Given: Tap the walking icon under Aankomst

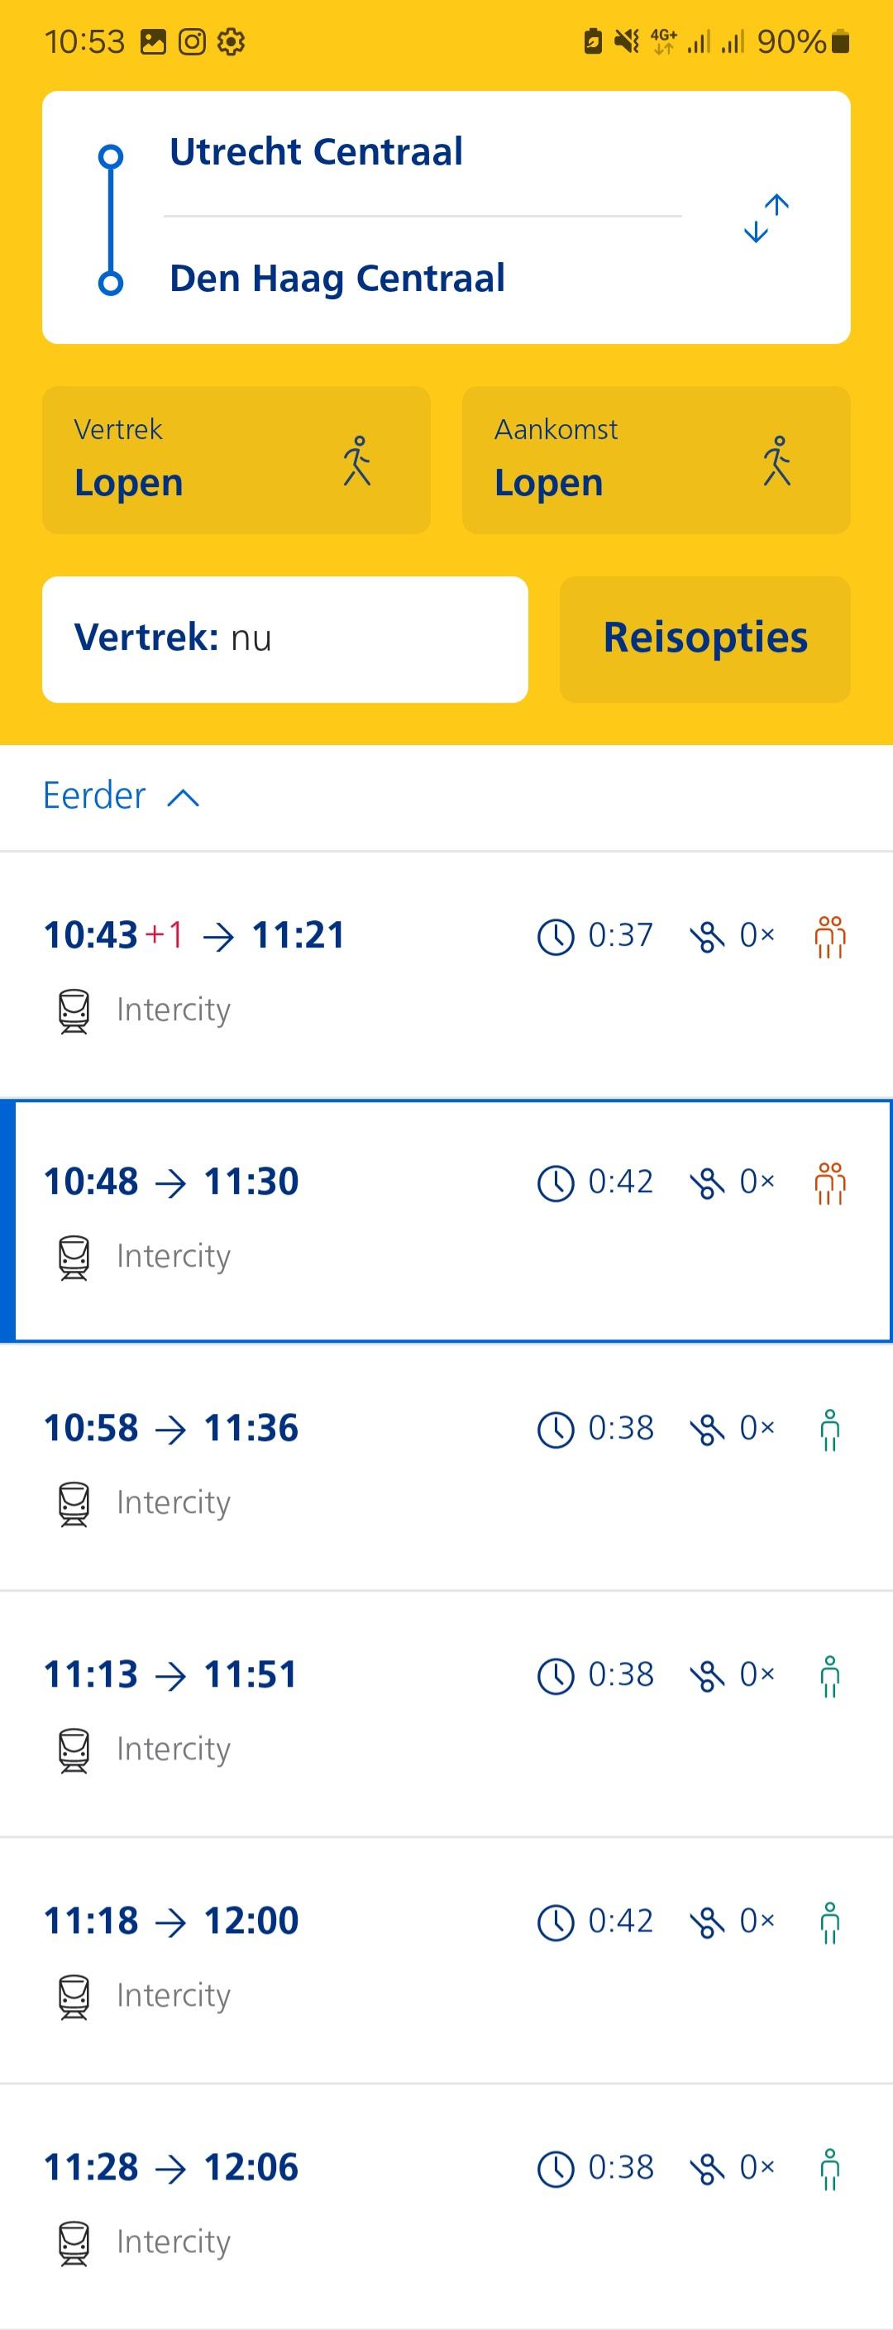Looking at the screenshot, I should click(x=776, y=461).
